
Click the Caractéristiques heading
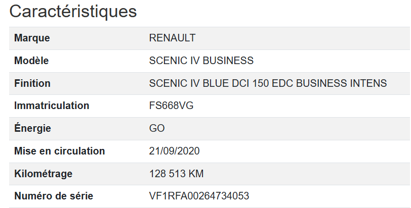coord(73,11)
